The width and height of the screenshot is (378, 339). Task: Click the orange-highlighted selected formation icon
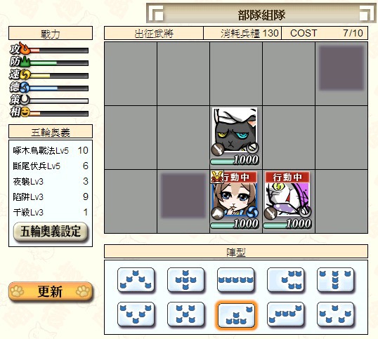pyautogui.click(x=236, y=314)
